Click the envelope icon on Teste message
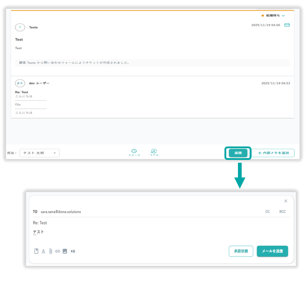The width and height of the screenshot is (307, 284). (287, 25)
